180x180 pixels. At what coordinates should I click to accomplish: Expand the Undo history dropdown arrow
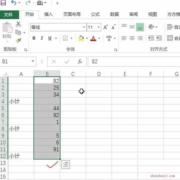point(19,3)
